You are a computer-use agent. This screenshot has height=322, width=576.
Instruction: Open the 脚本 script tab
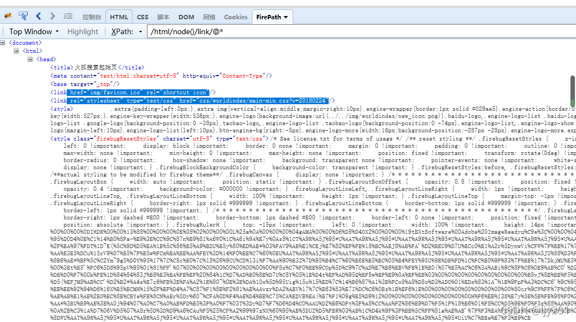[x=163, y=17]
